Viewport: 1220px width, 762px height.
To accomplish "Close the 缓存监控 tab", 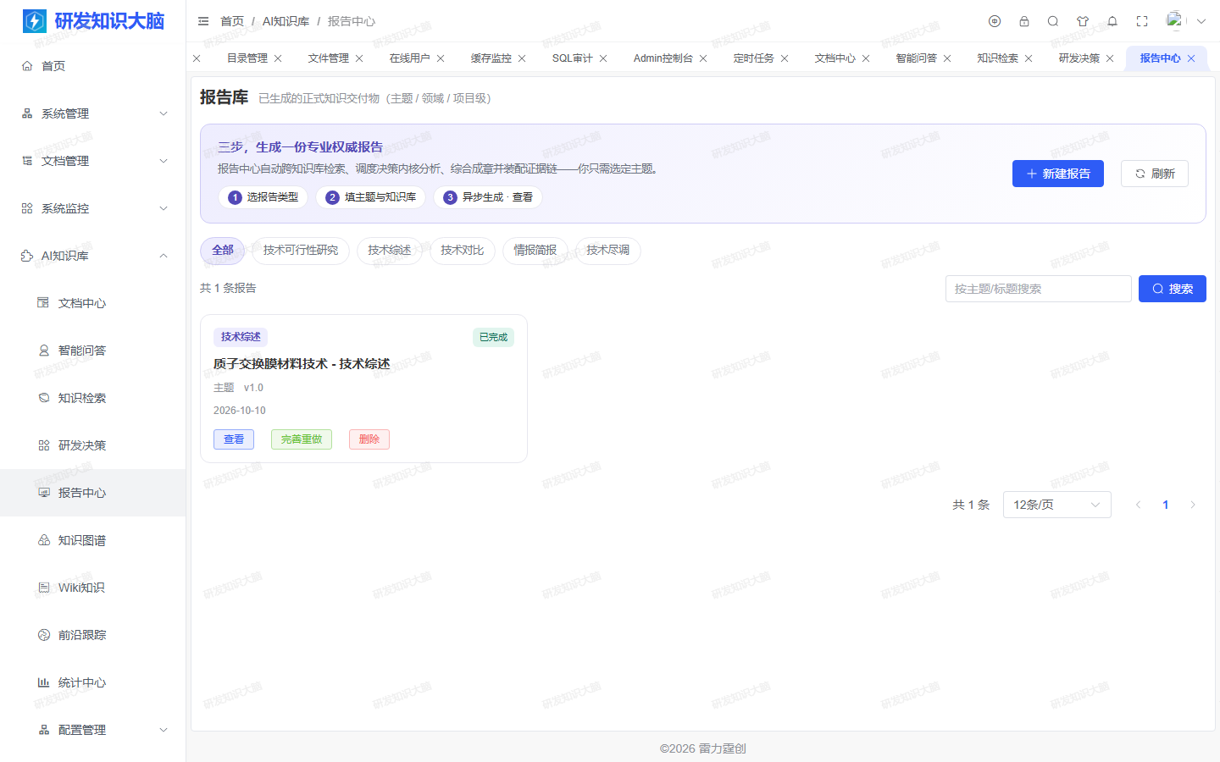I will (x=522, y=58).
